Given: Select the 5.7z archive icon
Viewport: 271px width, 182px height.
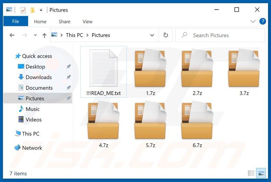Looking at the screenshot, I should pyautogui.click(x=150, y=120).
